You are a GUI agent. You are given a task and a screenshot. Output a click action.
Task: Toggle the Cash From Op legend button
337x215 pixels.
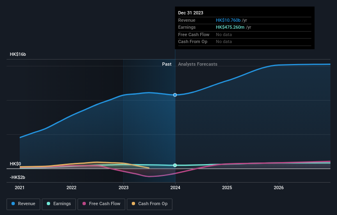tap(149, 204)
